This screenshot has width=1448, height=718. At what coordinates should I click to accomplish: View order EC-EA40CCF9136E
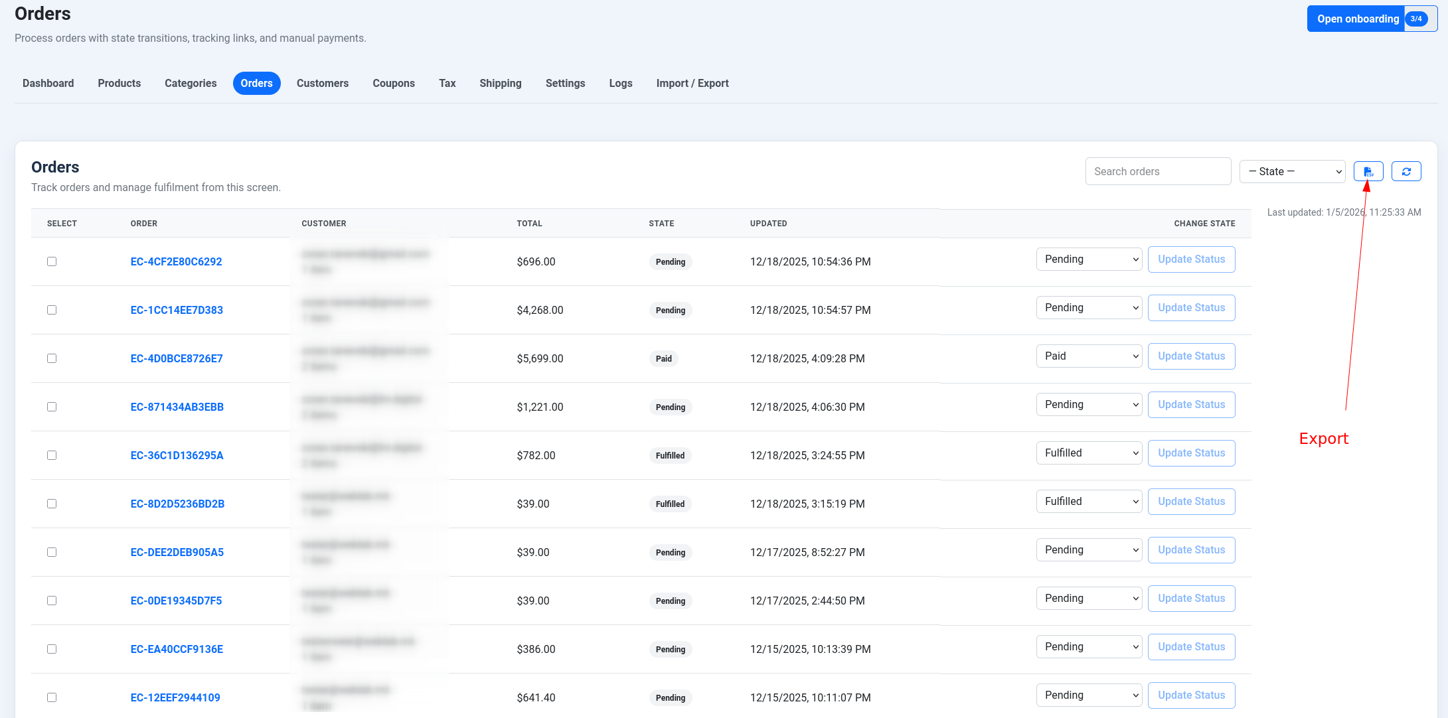coord(177,649)
